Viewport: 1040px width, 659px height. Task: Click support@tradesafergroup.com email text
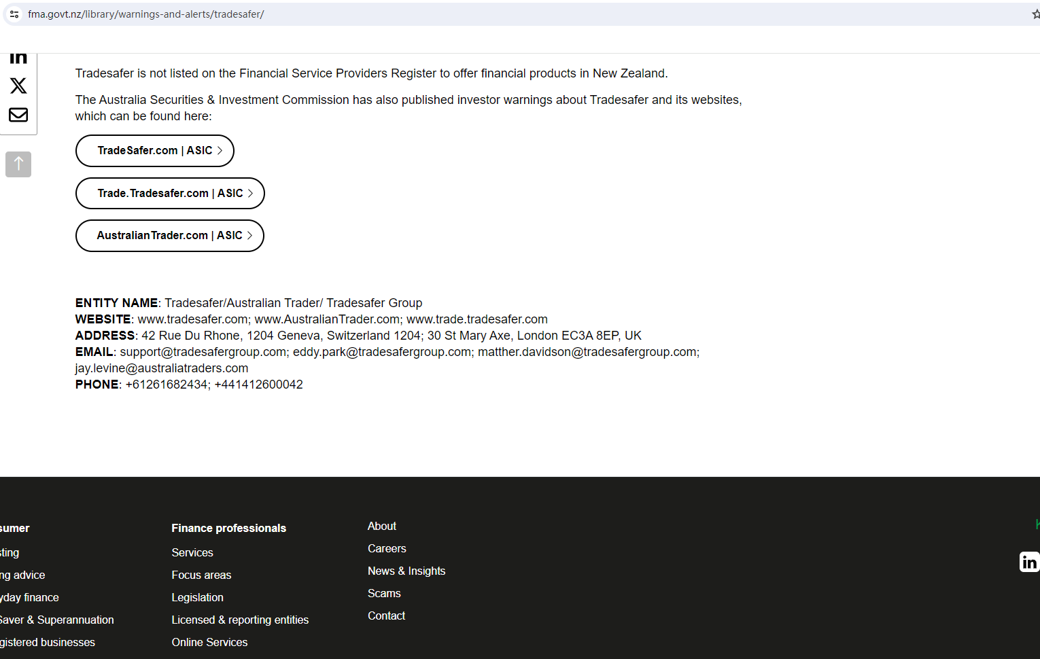(x=203, y=352)
